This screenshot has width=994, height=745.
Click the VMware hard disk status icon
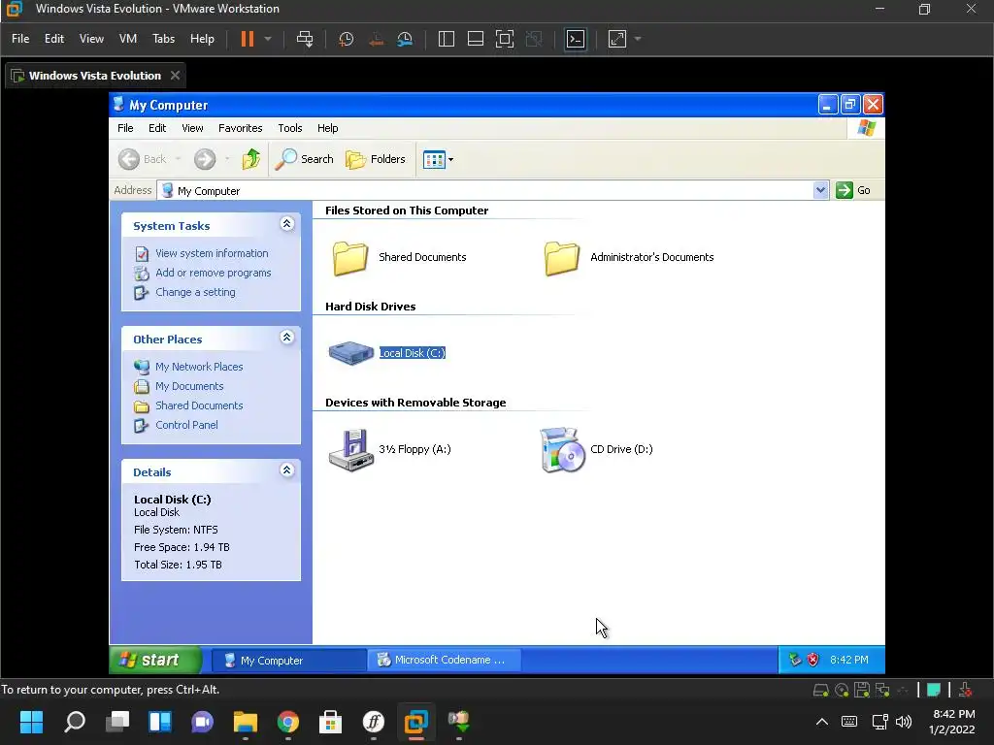(x=821, y=691)
